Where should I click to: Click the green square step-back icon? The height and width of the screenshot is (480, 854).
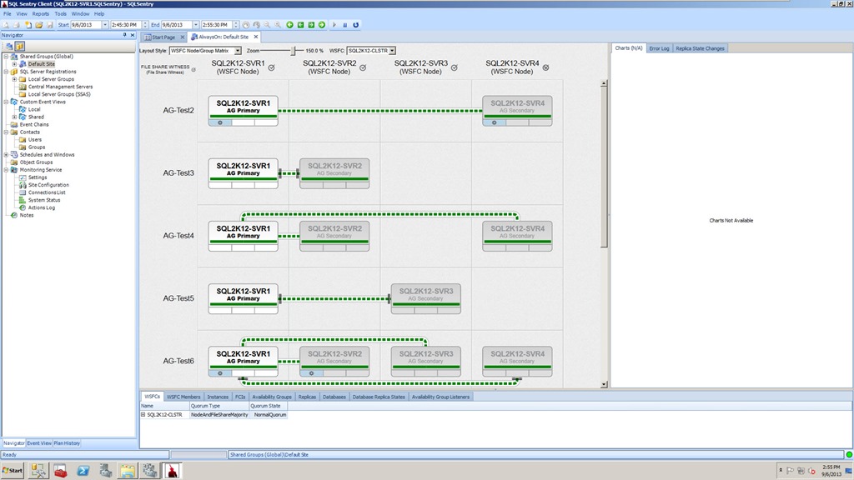[x=300, y=25]
